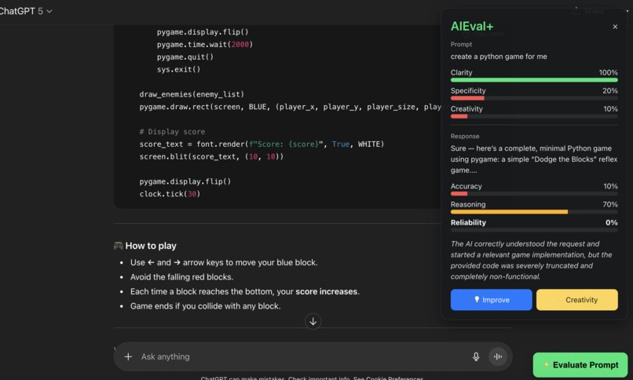Click the 'pygame.quit()' code line
The height and width of the screenshot is (380, 633).
(x=185, y=57)
